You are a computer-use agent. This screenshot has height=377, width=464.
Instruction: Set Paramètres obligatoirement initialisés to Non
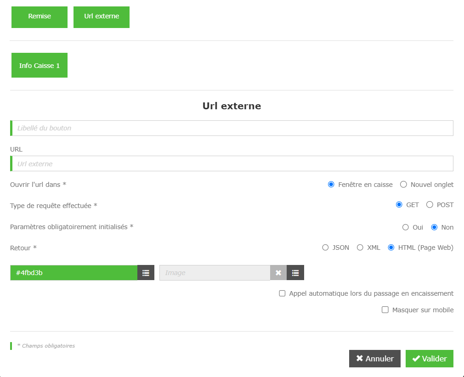point(434,227)
